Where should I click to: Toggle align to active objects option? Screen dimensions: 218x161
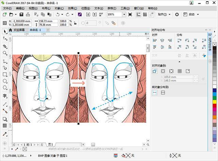[x=154, y=71]
